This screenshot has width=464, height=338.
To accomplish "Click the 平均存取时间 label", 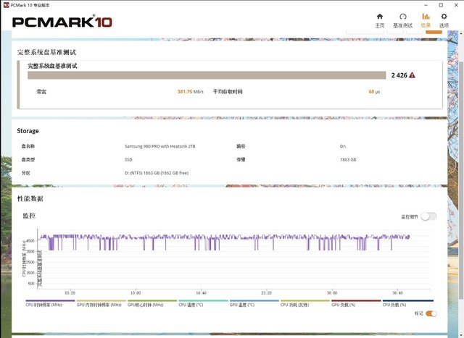I will [x=228, y=92].
